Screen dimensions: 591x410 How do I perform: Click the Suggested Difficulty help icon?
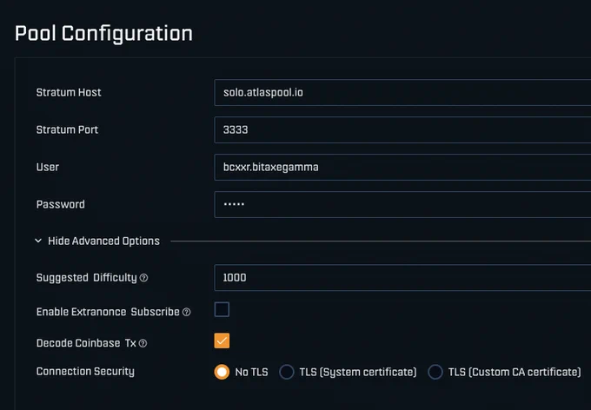click(143, 278)
